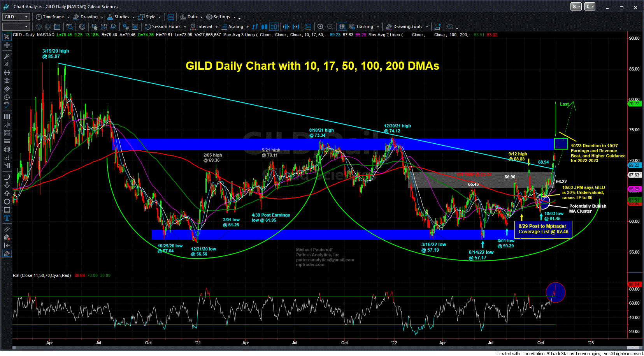The height and width of the screenshot is (356, 644).
Task: Pick the three vertical lines drawing tool
Action: [x=7, y=116]
